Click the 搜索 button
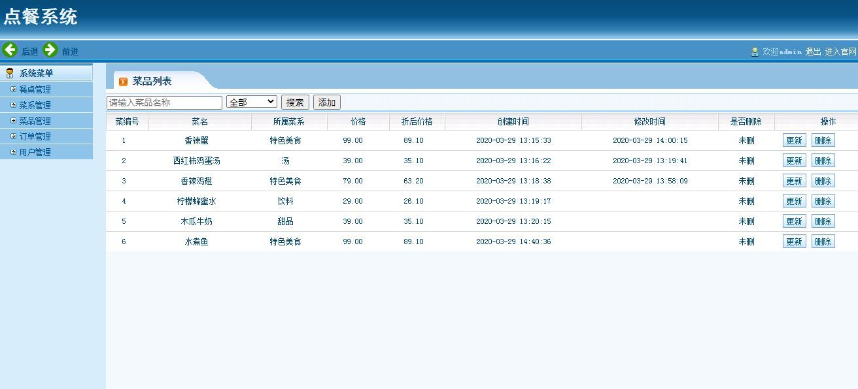 [296, 102]
